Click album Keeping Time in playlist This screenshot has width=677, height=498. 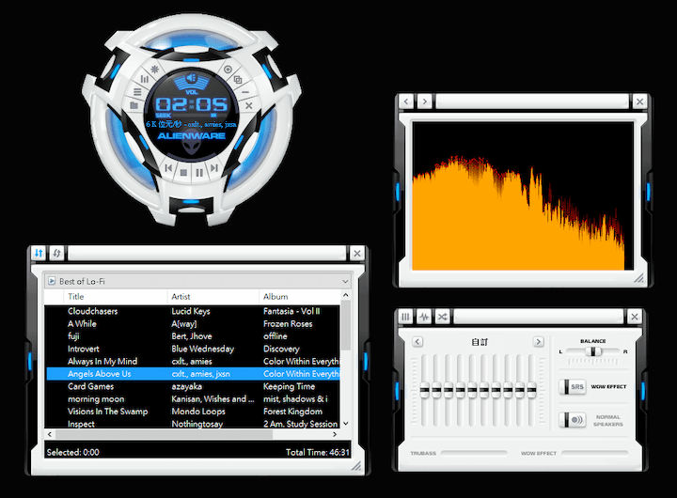point(289,386)
